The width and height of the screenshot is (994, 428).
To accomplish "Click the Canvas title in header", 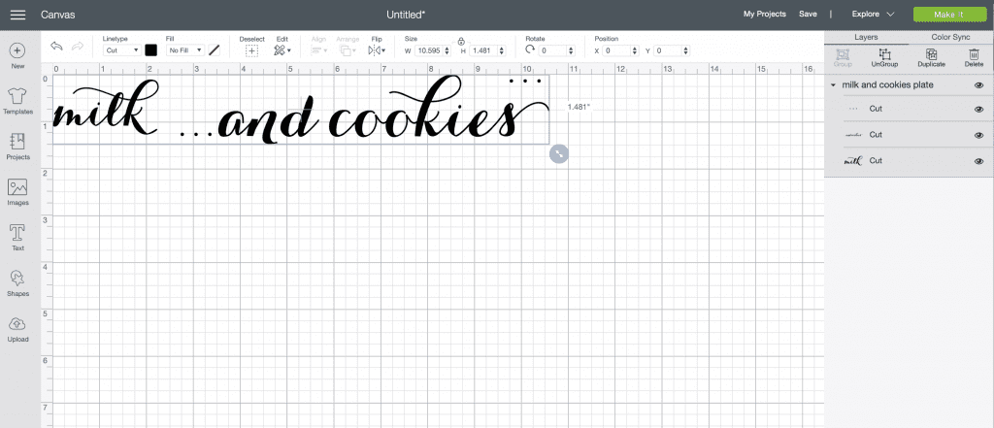I will [58, 14].
